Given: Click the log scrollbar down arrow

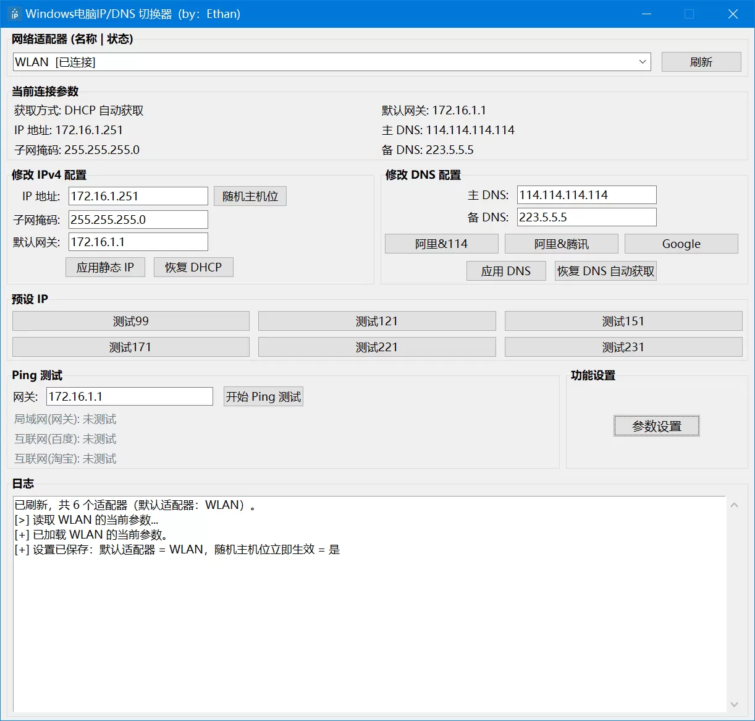Looking at the screenshot, I should (734, 704).
